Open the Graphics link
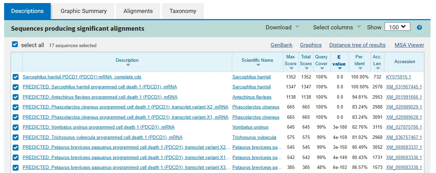 [x=311, y=45]
